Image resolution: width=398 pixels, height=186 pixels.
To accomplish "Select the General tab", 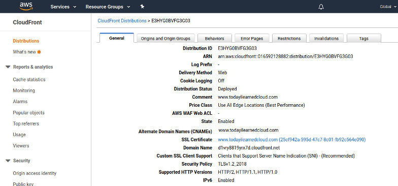I will click(117, 38).
